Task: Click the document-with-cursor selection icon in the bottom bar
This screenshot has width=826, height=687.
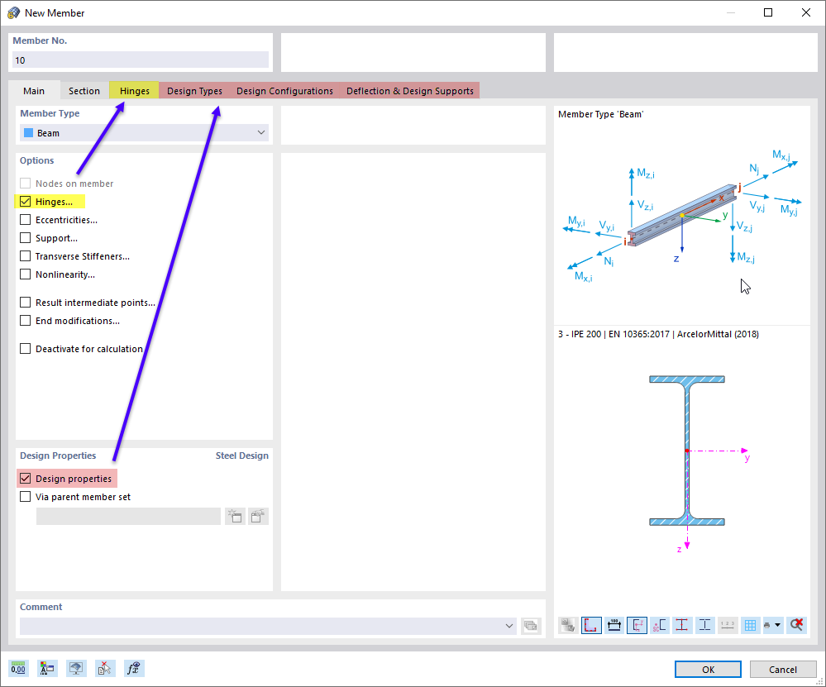Action: click(x=105, y=669)
